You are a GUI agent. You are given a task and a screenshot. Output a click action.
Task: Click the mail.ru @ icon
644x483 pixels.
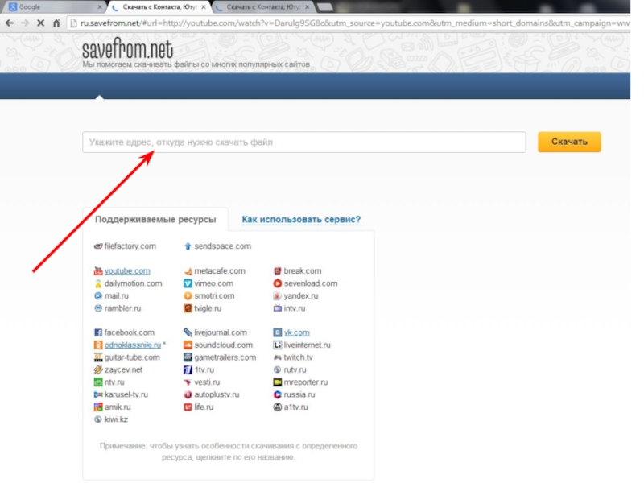pyautogui.click(x=97, y=295)
